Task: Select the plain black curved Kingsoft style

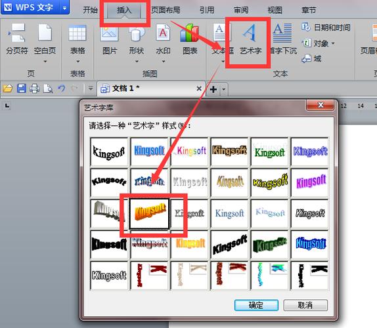Action: (109, 152)
